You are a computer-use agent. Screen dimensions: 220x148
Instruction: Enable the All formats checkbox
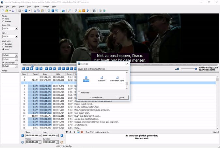pos(79,92)
